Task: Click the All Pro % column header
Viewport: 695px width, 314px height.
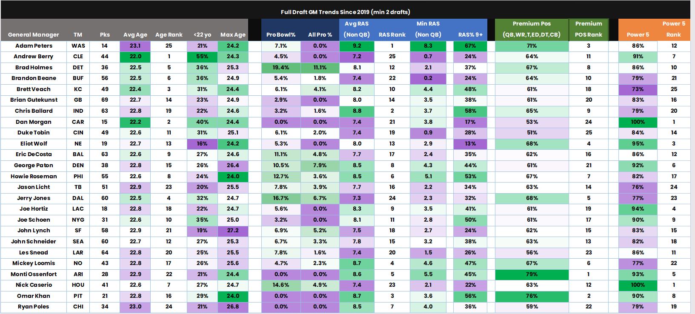Action: (x=320, y=35)
